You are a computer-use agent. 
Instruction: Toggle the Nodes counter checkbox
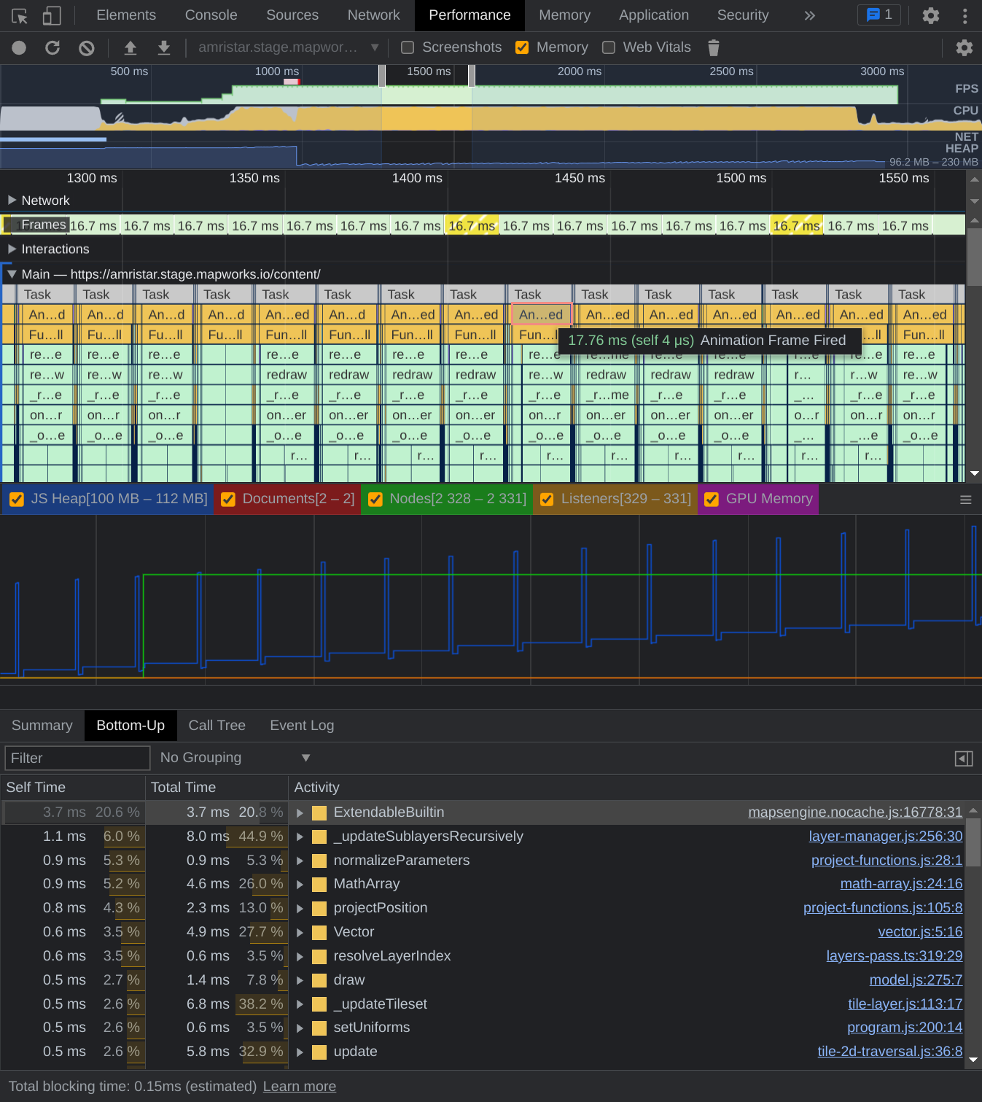(x=375, y=500)
